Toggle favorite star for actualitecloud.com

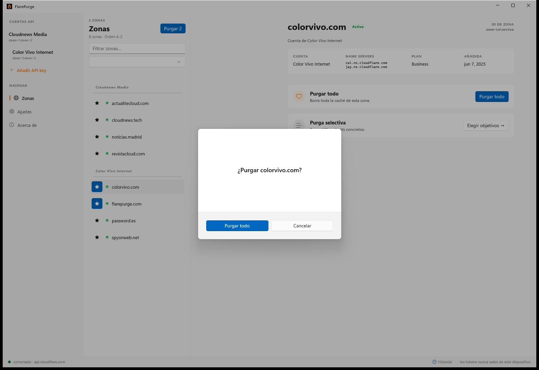click(x=97, y=103)
